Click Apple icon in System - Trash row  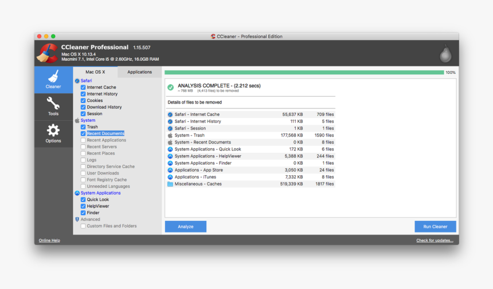coord(170,135)
